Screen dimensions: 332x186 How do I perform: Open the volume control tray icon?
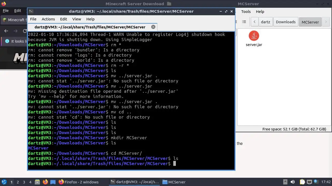point(293,182)
